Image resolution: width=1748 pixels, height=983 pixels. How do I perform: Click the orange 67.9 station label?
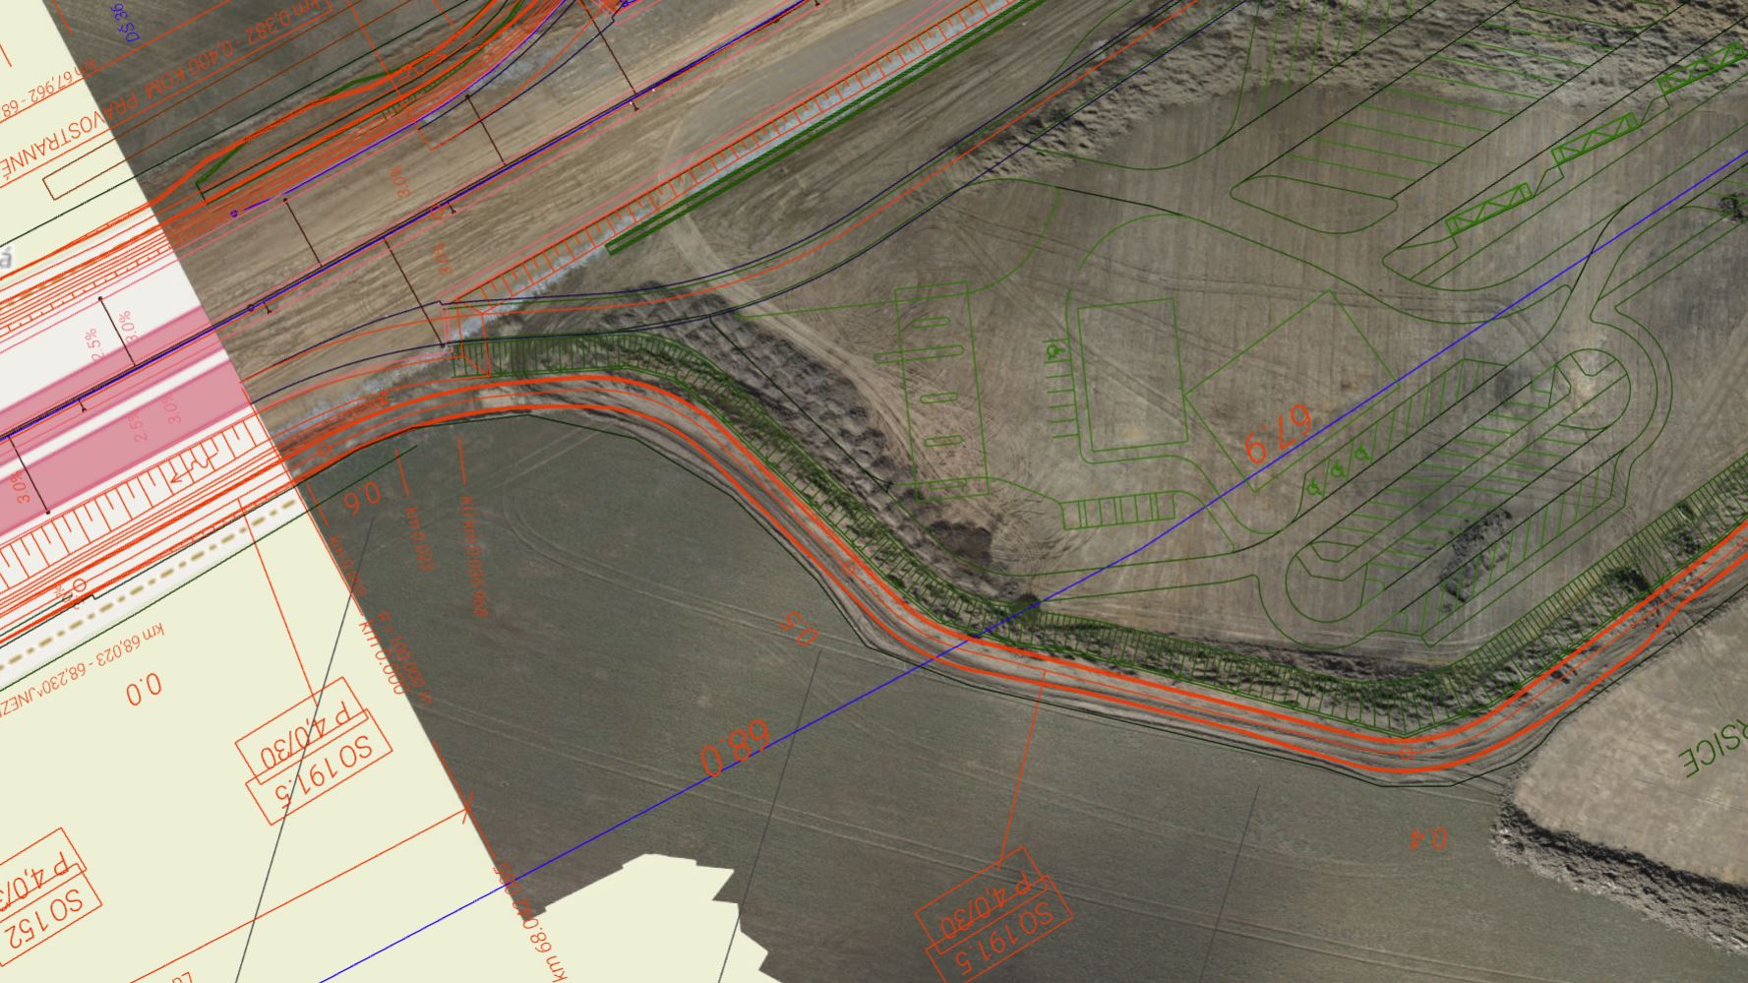tap(1277, 434)
